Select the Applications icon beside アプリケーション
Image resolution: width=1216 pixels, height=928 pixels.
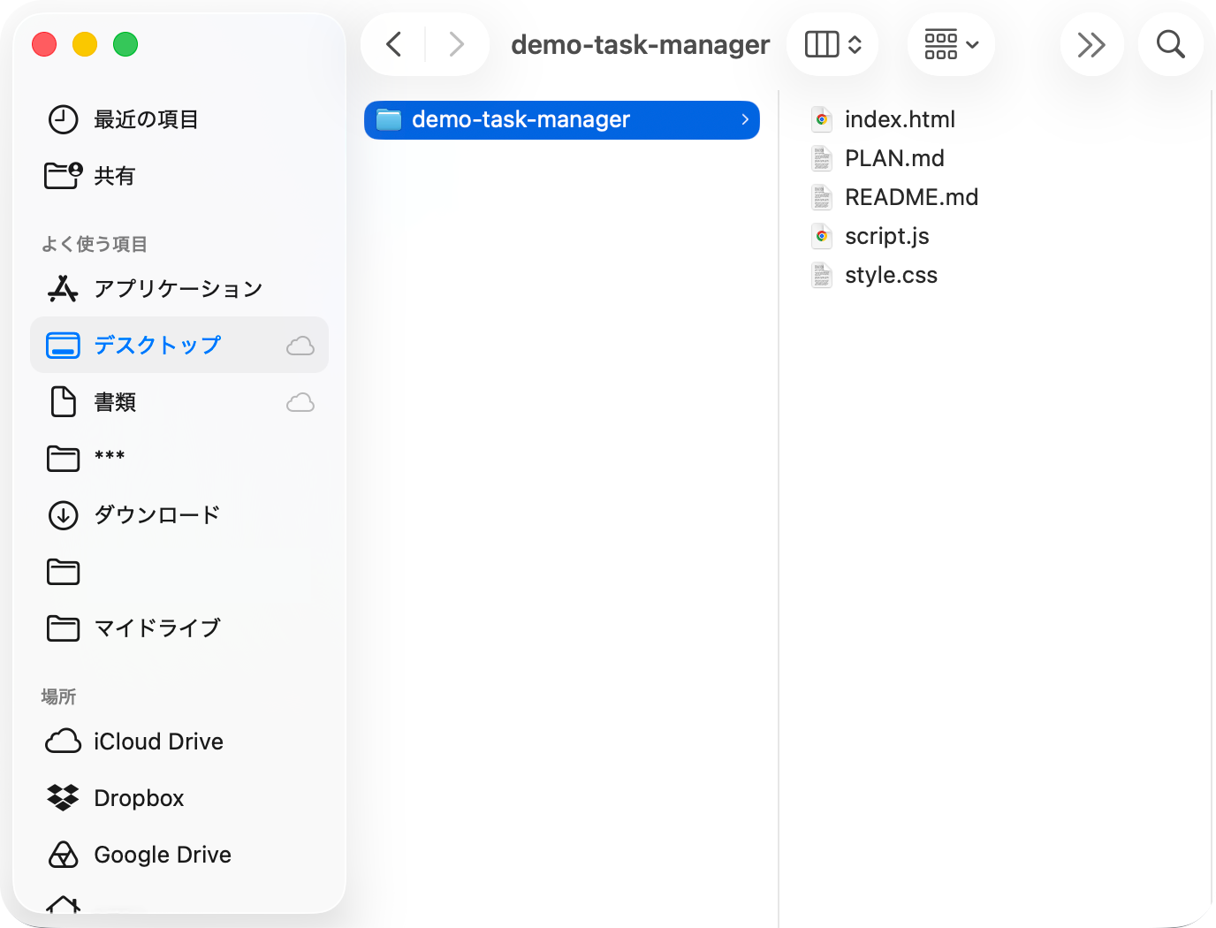point(63,288)
